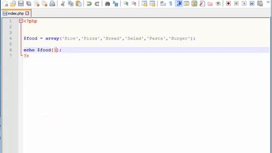Paste from clipboard using the Paste icon
Screen dimensions: 272x153
click(x=79, y=3)
